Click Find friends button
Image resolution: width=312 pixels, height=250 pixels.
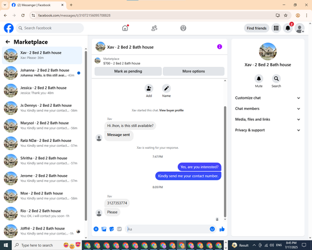pyautogui.click(x=256, y=28)
